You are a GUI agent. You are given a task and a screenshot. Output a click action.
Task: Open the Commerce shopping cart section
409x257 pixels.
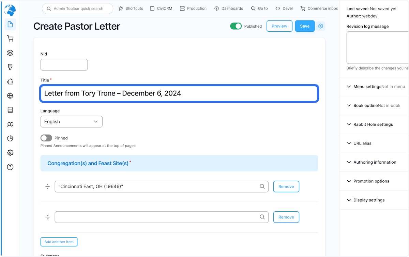point(10,39)
